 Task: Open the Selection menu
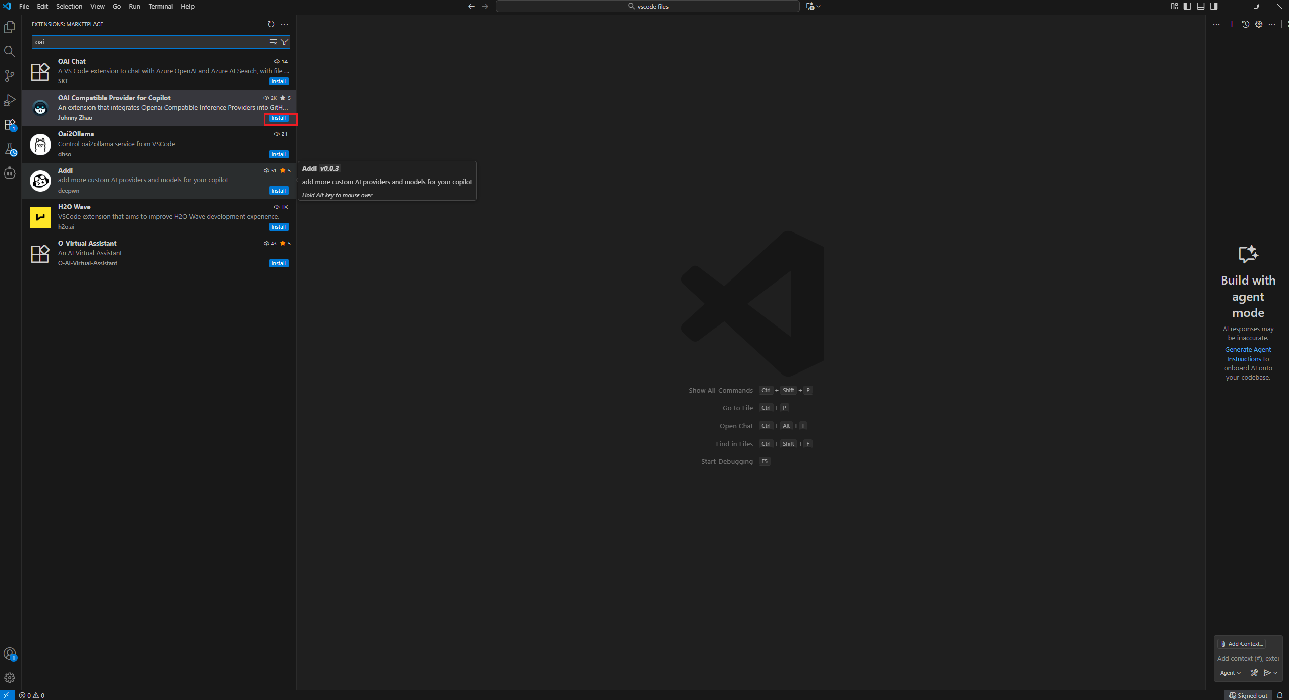pos(69,6)
